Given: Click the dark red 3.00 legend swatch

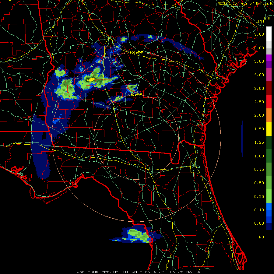Looking at the screenshot, I should 269,88.
